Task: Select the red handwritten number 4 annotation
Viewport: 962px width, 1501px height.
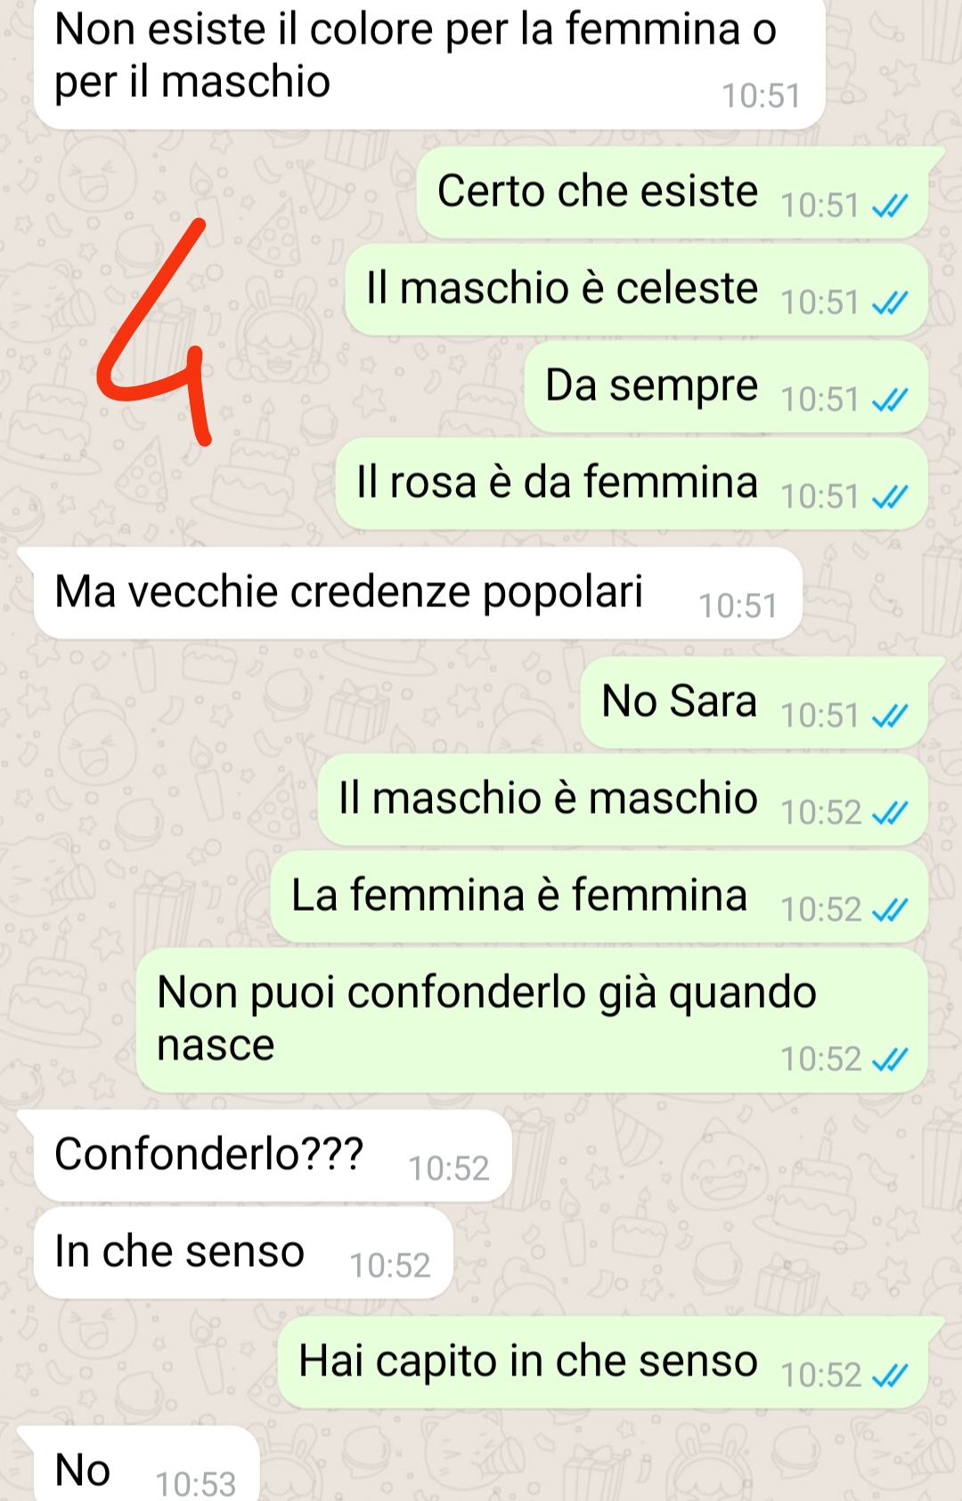Action: pyautogui.click(x=153, y=332)
